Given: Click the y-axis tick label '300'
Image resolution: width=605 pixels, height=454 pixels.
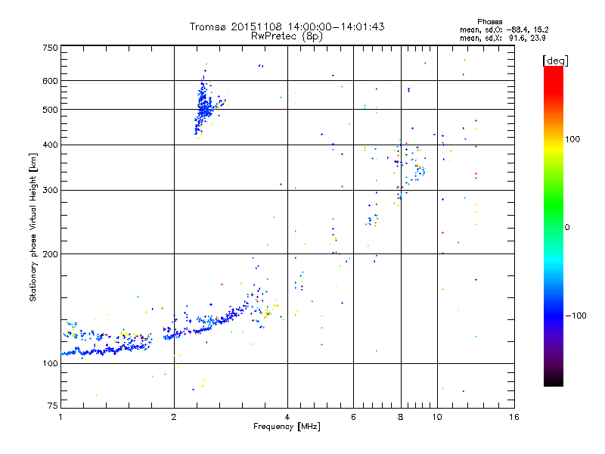Looking at the screenshot, I should (50, 191).
